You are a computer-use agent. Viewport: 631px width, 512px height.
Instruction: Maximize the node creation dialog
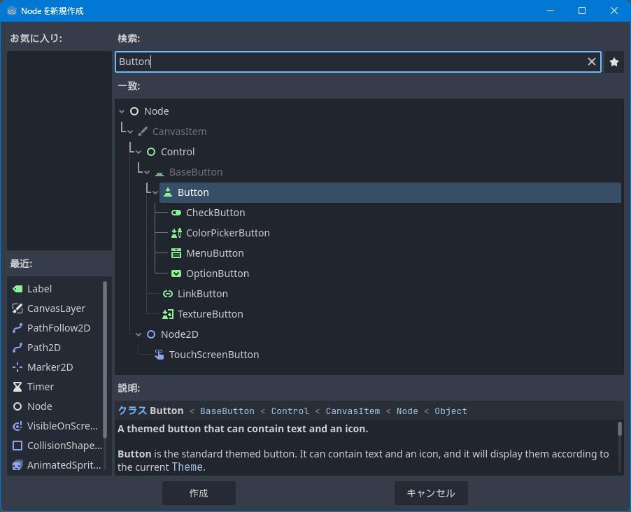tap(582, 11)
